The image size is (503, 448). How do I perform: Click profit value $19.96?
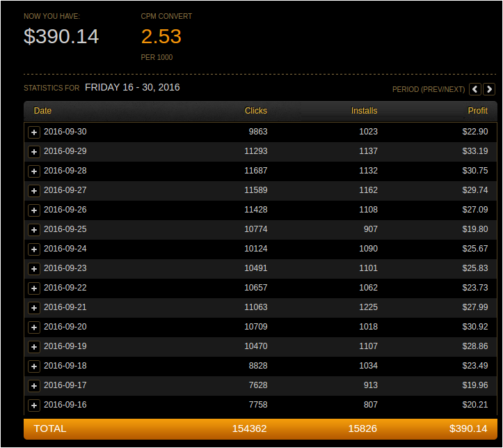point(474,385)
